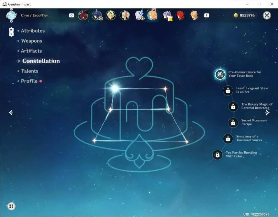
Task: Go to next character with right arrow
Action: pos(267,112)
